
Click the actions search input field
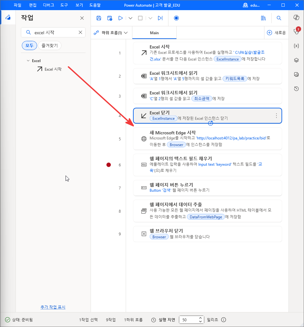pos(53,32)
